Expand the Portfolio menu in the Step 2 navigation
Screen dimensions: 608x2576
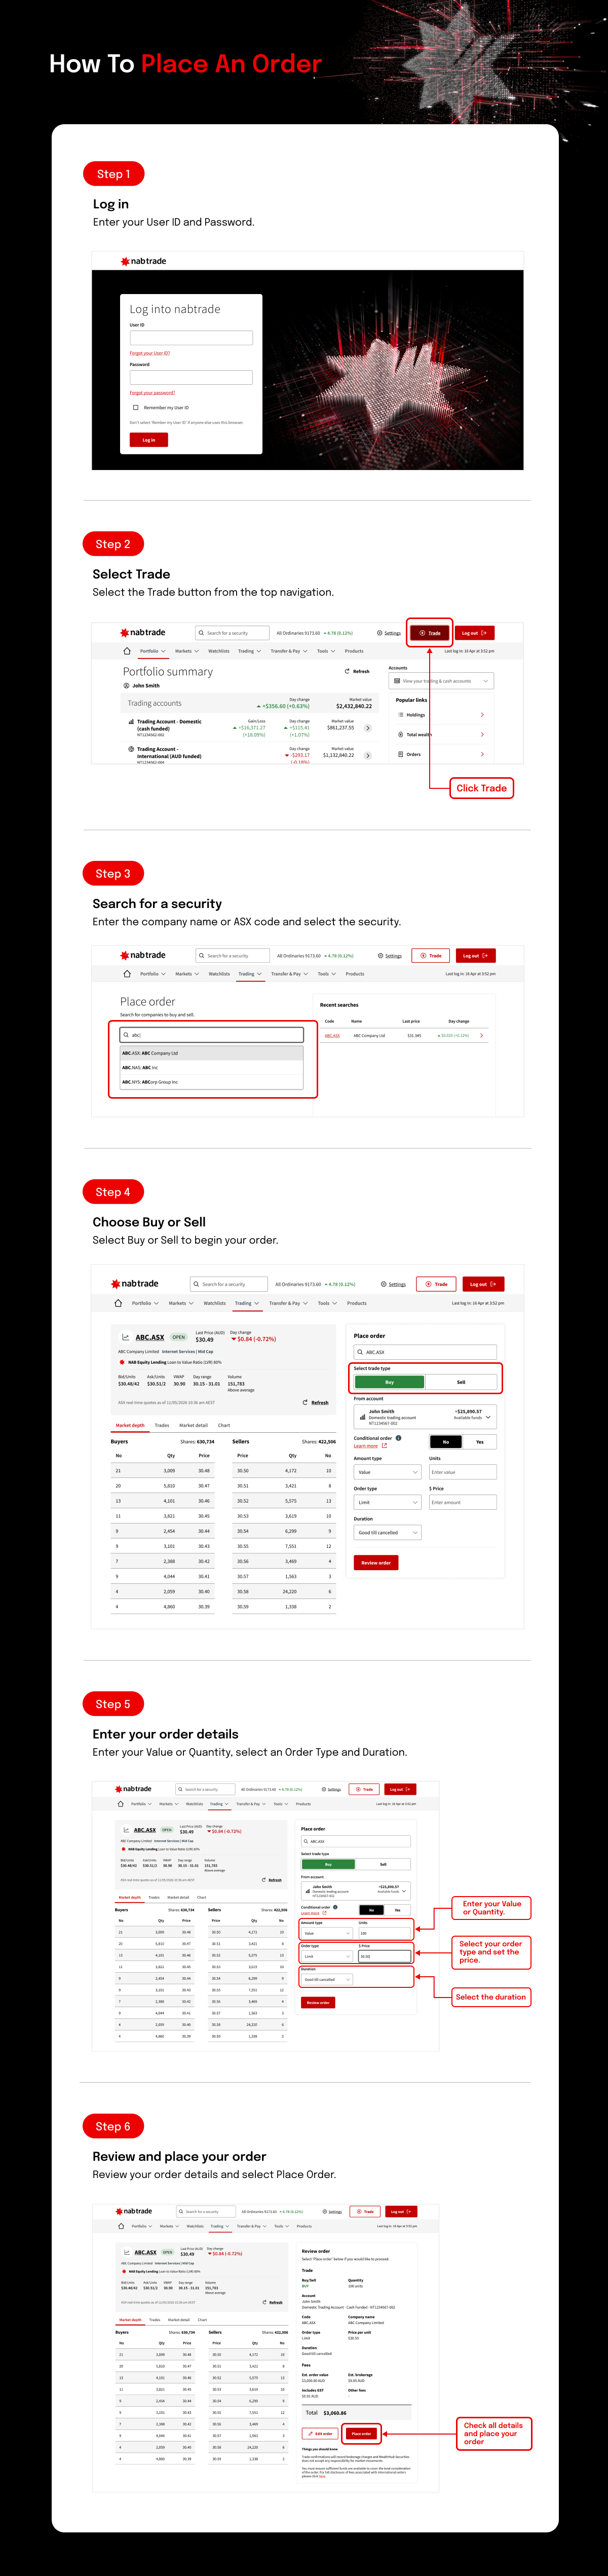pyautogui.click(x=152, y=651)
